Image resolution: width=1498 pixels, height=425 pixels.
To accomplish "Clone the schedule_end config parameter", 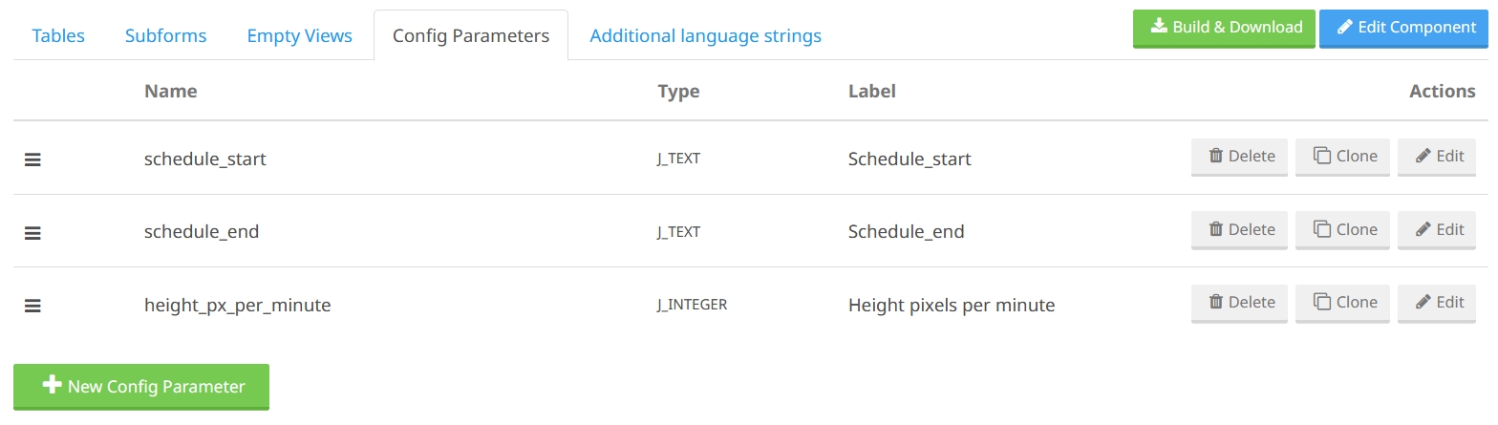I will (1344, 230).
